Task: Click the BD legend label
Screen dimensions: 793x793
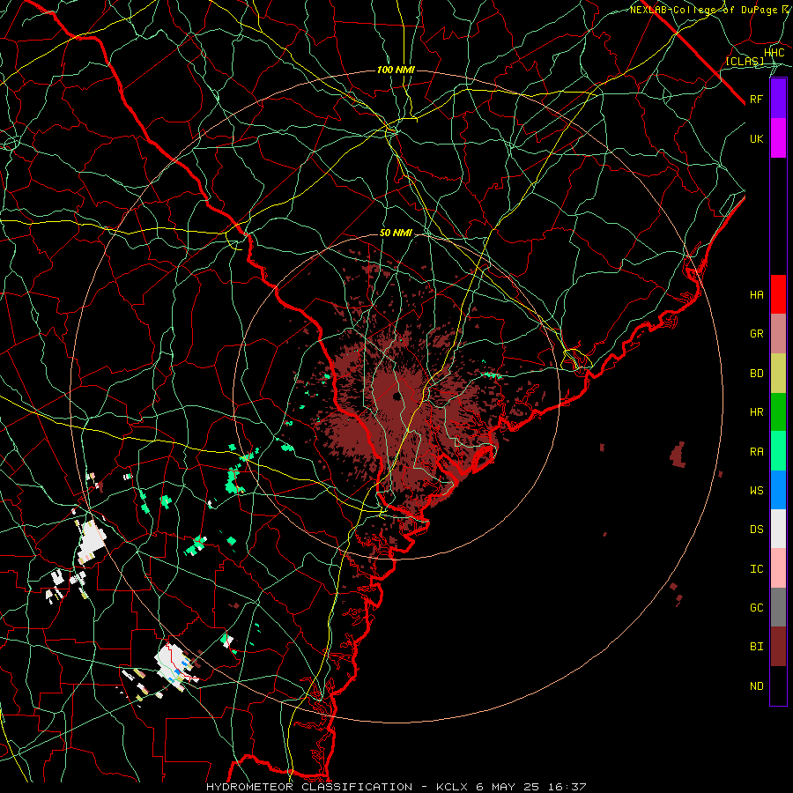Action: (757, 374)
